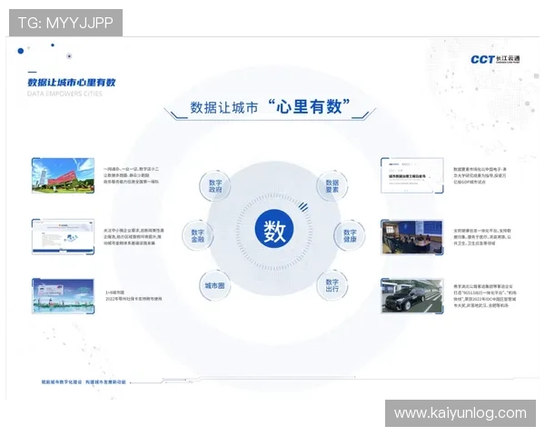Click the banner title 数据让城市“心里有数”

[x=270, y=106]
